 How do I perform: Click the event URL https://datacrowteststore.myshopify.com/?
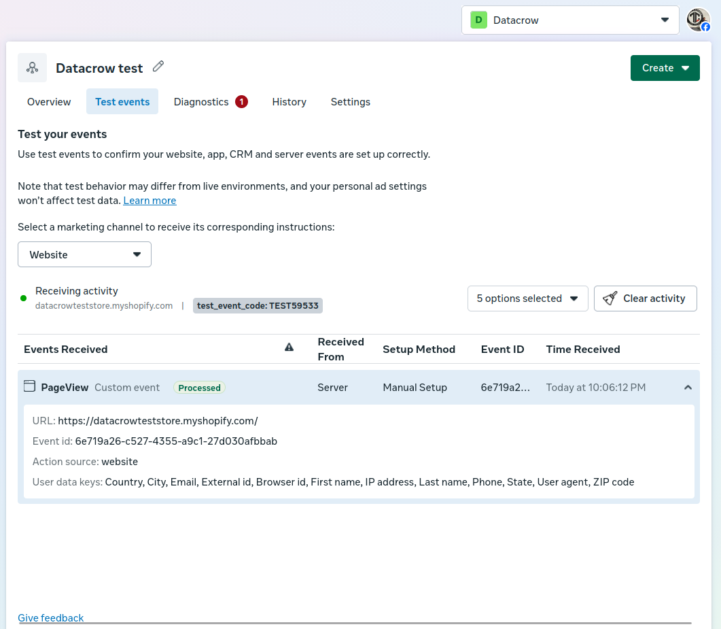pyautogui.click(x=158, y=420)
